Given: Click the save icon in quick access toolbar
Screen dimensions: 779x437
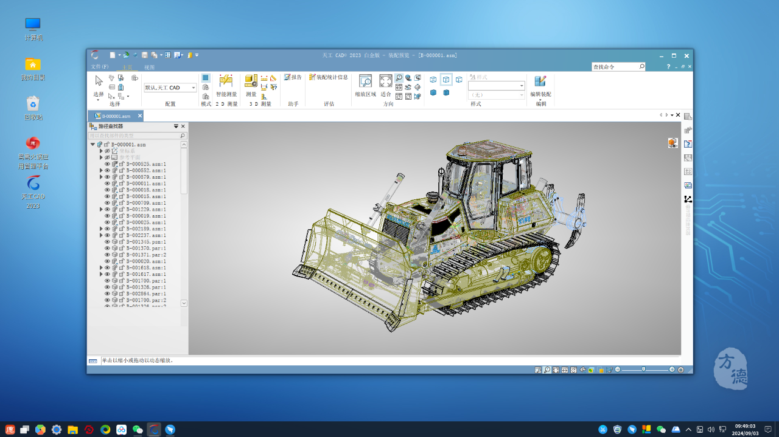Looking at the screenshot, I should 145,55.
